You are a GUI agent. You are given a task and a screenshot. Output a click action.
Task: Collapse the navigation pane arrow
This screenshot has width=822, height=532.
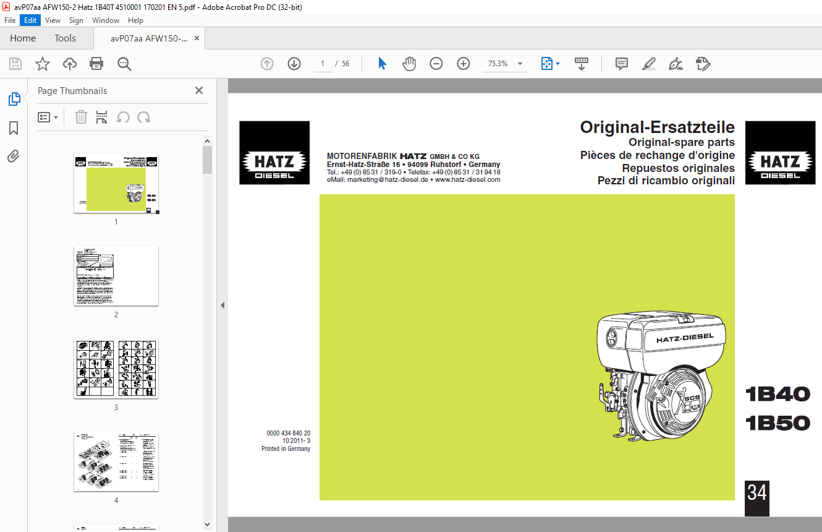click(x=222, y=305)
